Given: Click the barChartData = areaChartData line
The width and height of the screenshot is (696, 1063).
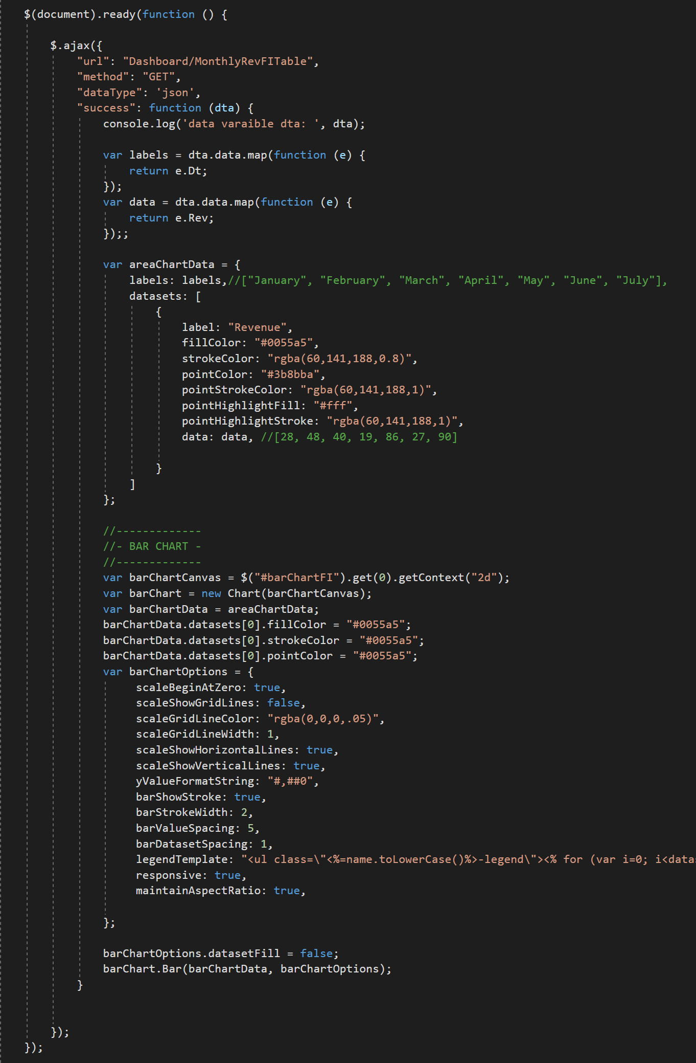Looking at the screenshot, I should (x=211, y=609).
